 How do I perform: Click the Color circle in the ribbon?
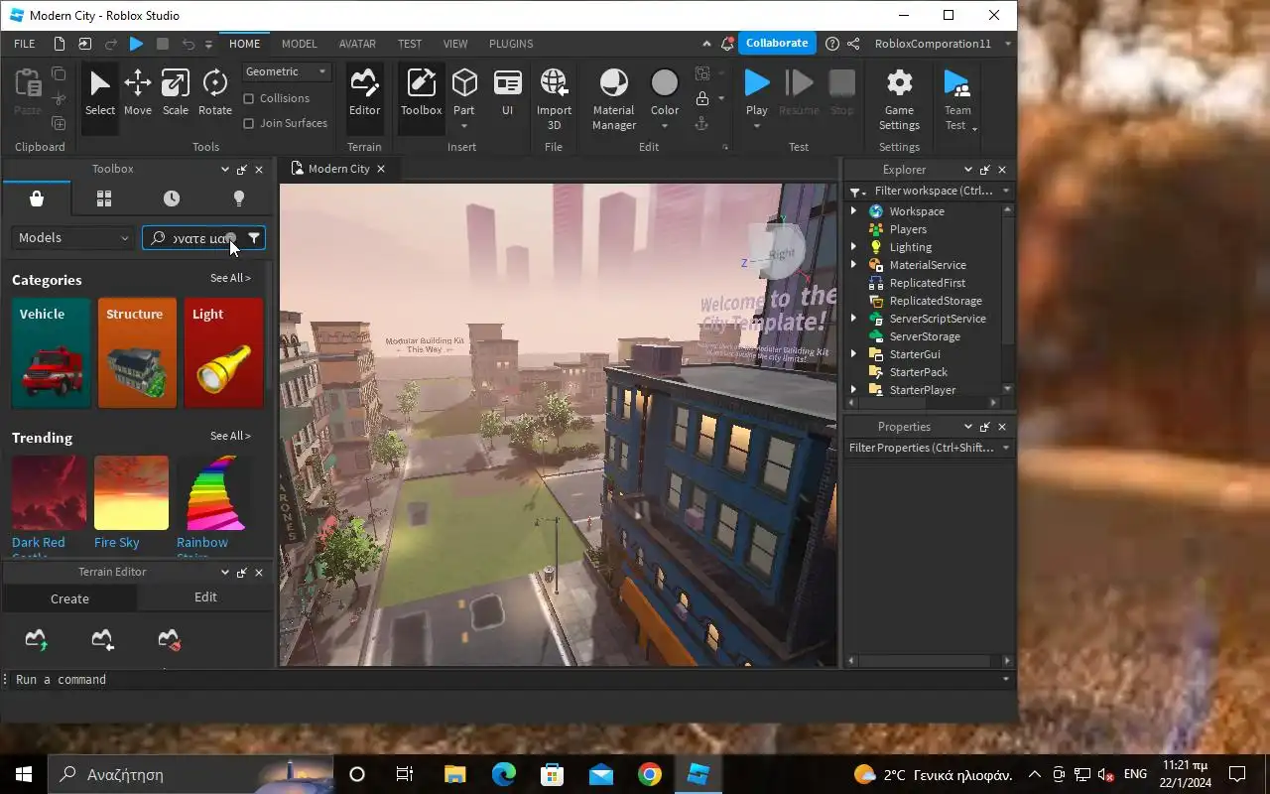tap(665, 83)
